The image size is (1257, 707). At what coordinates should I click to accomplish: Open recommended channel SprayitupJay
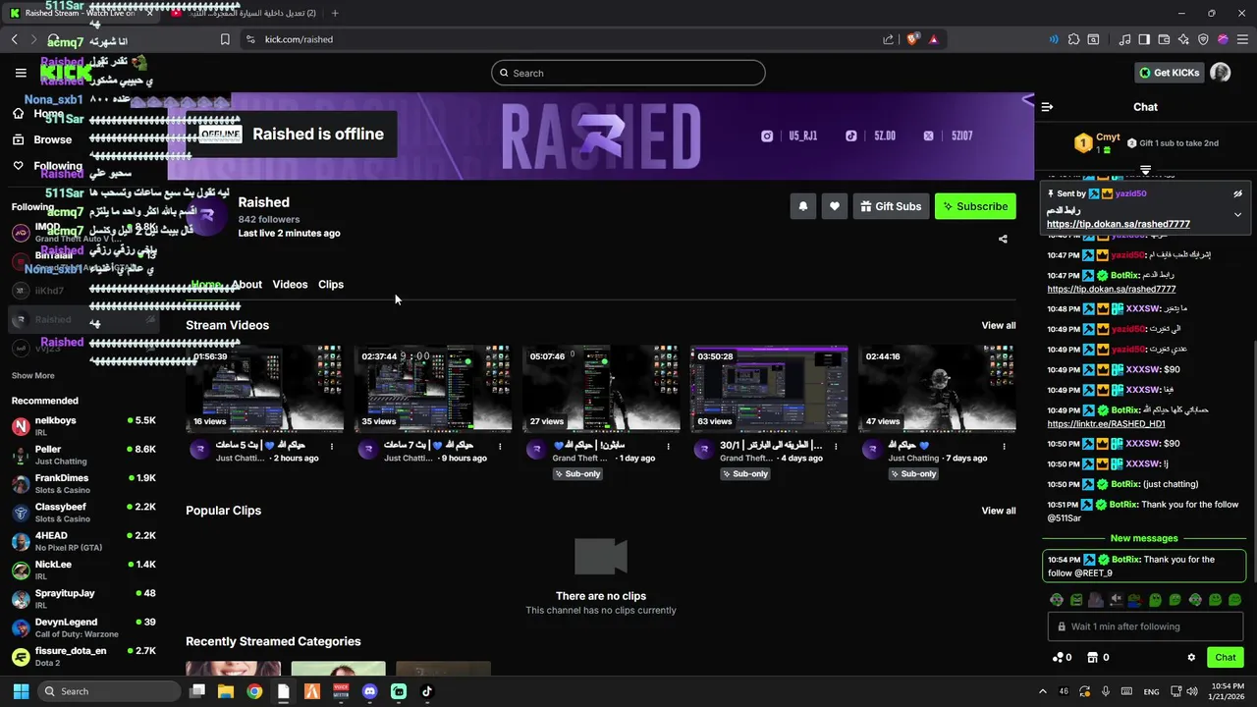tap(83, 599)
